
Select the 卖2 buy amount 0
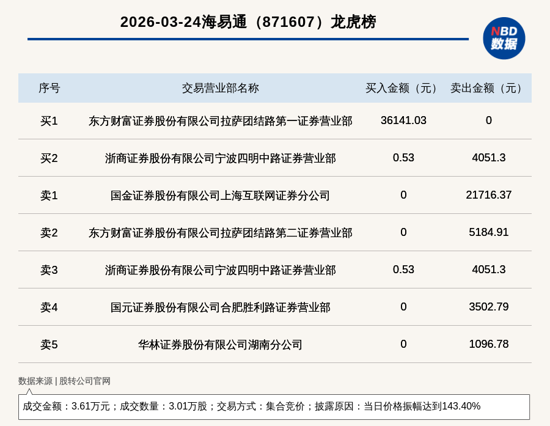pos(403,232)
